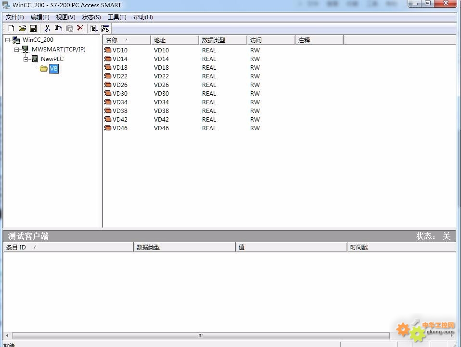Click the VD30 item tag icon
461x347 pixels.
click(108, 93)
